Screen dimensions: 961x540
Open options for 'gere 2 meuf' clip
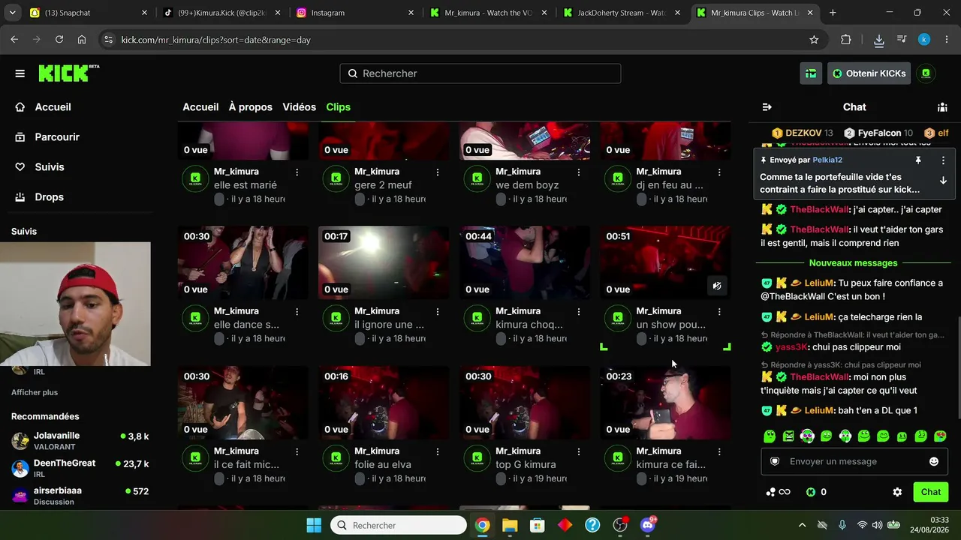click(x=438, y=172)
